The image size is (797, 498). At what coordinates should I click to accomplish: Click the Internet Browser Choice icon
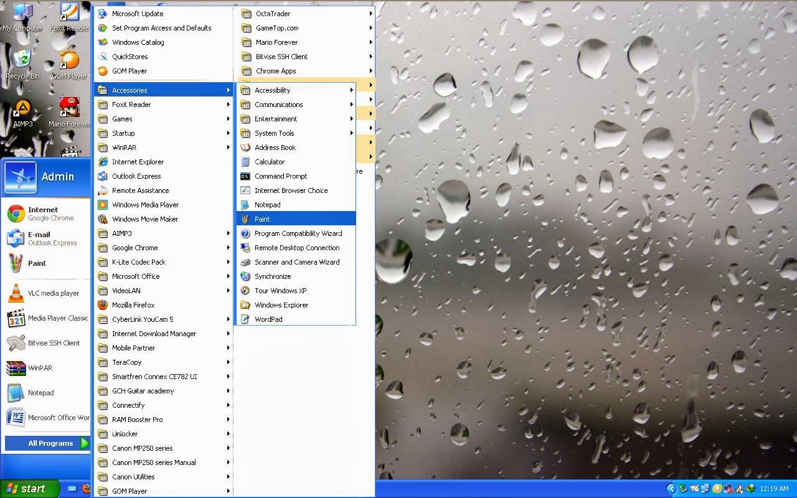click(x=245, y=190)
